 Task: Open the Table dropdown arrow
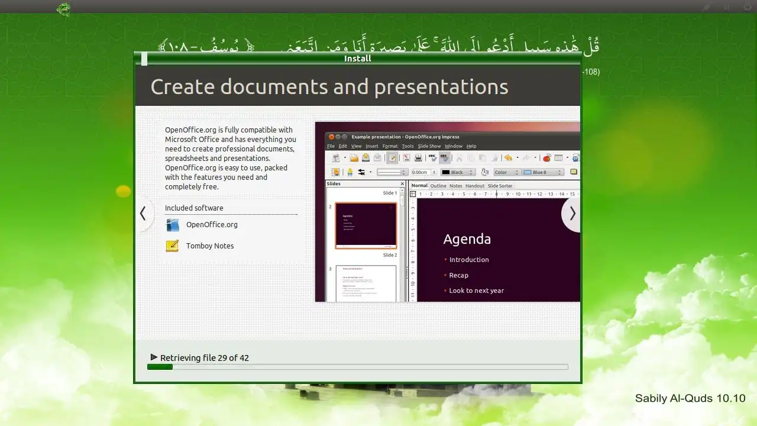point(567,158)
